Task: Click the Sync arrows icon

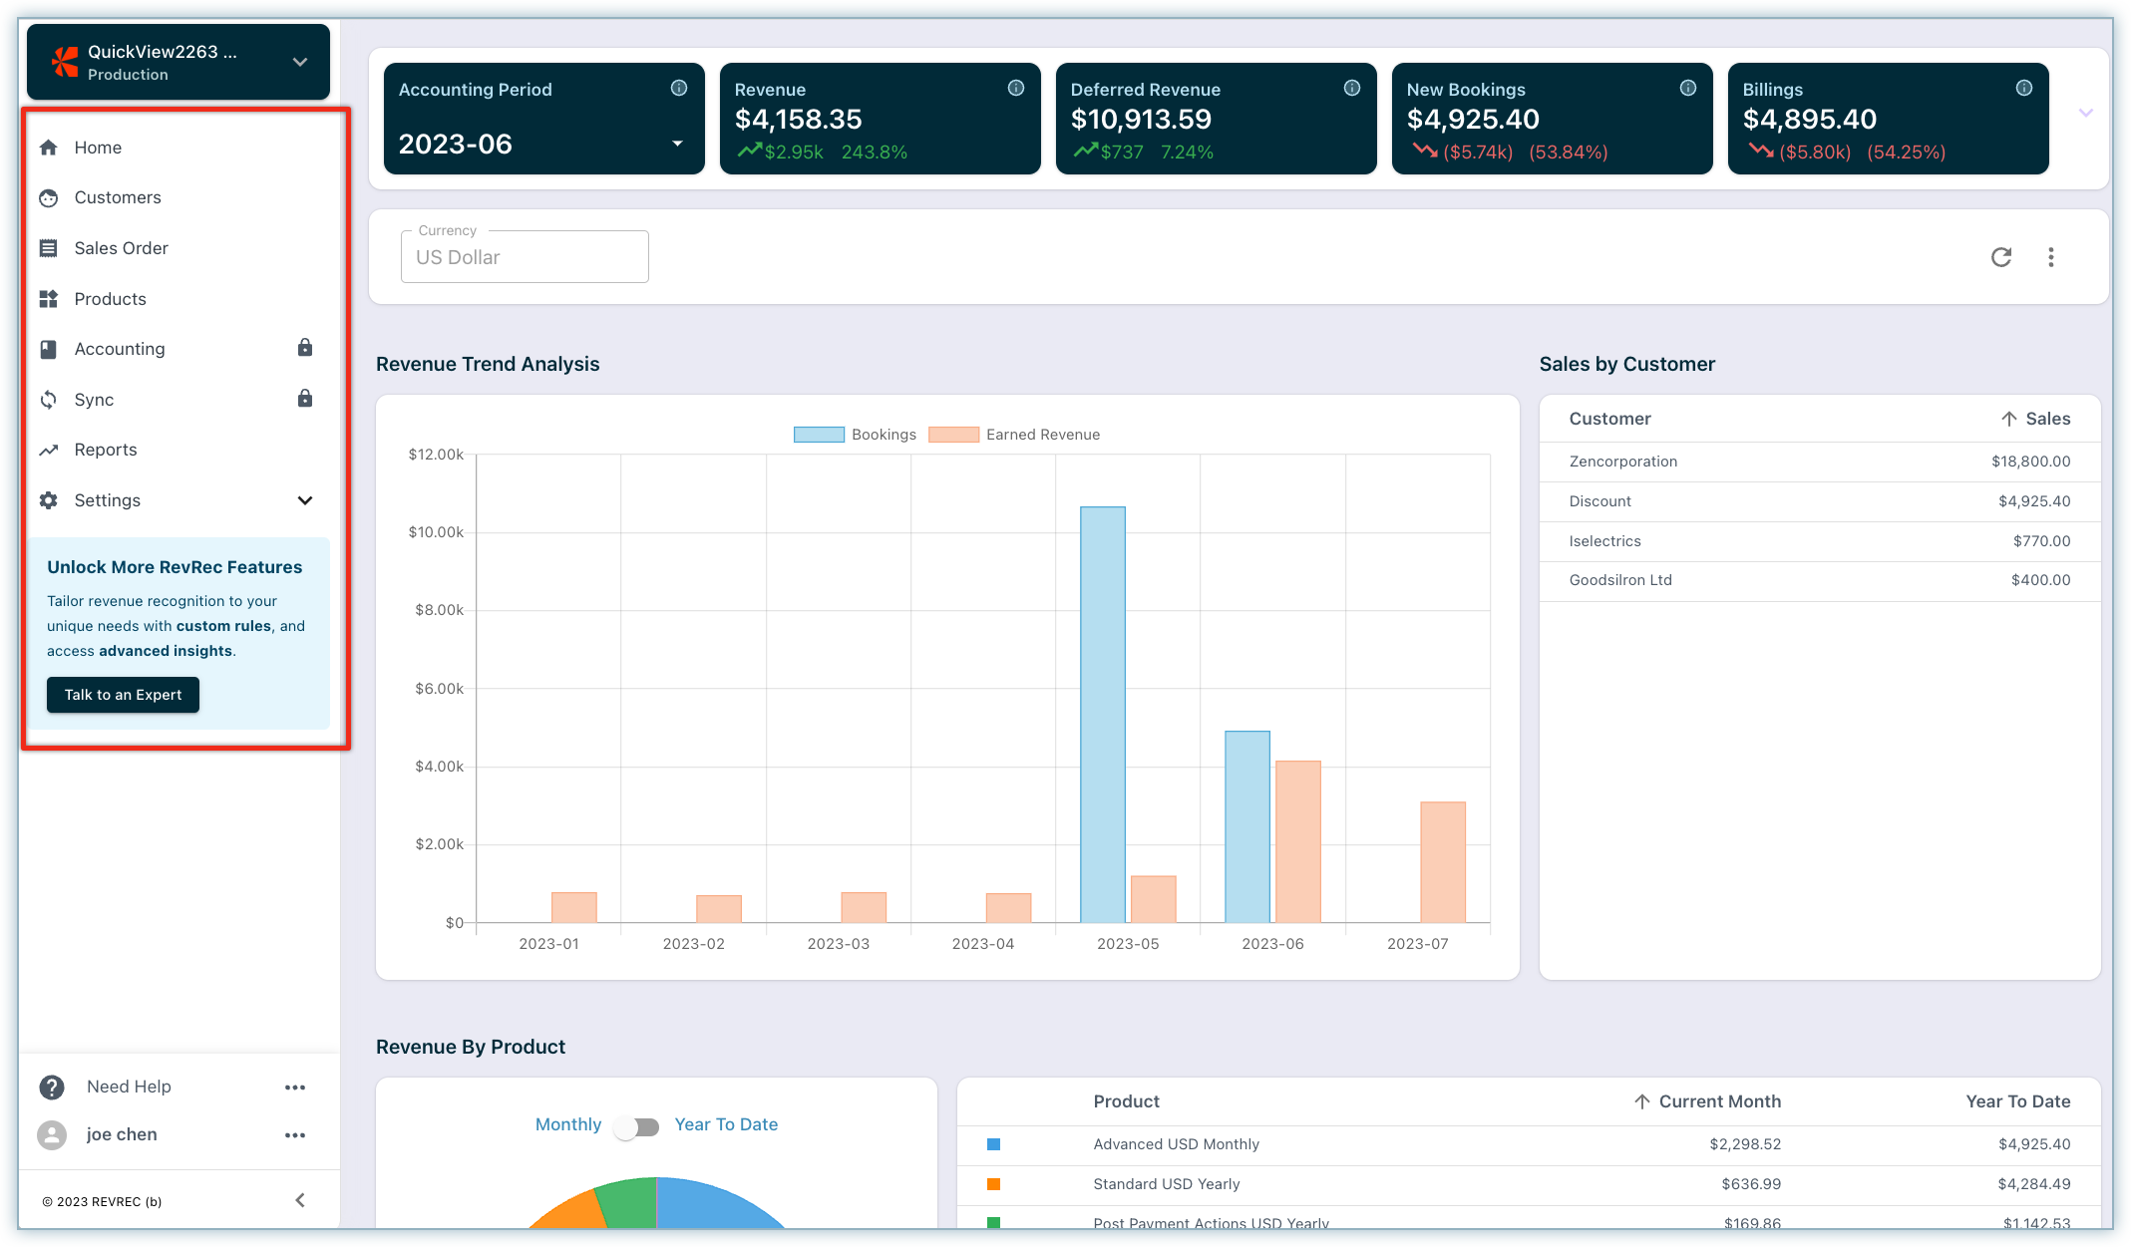Action: 48,400
